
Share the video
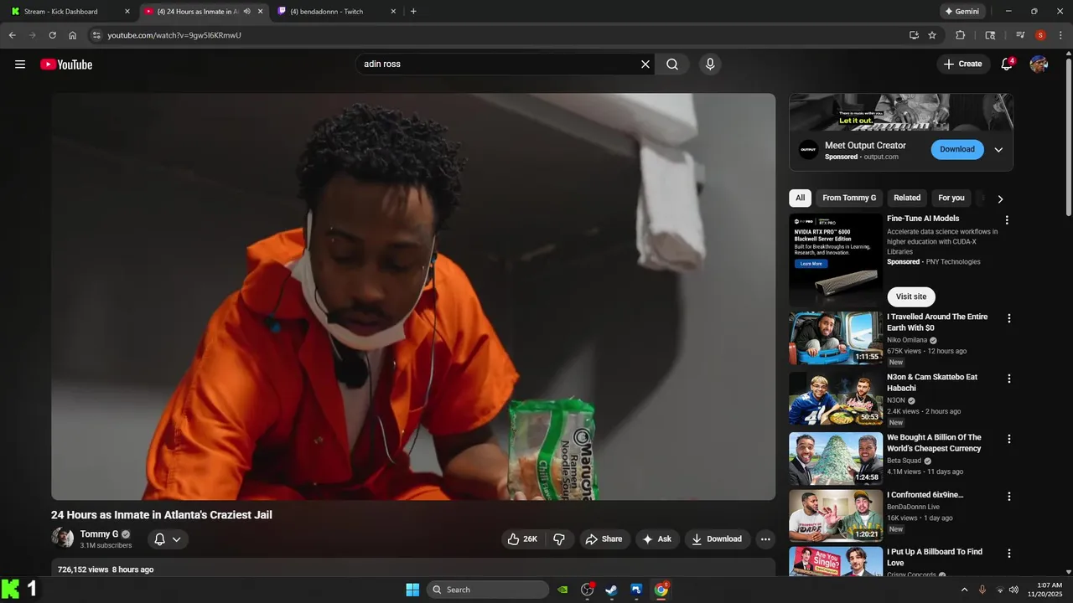coord(604,539)
